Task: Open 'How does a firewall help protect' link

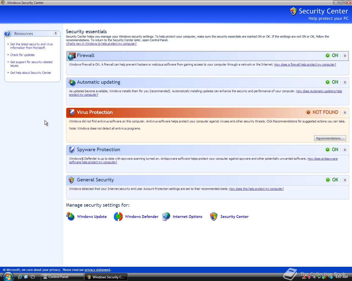Action: pos(305,64)
